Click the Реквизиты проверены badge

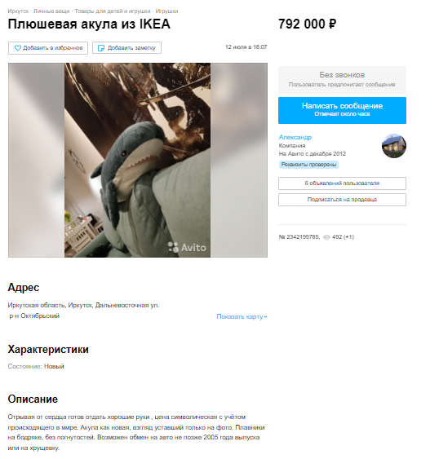tap(308, 165)
